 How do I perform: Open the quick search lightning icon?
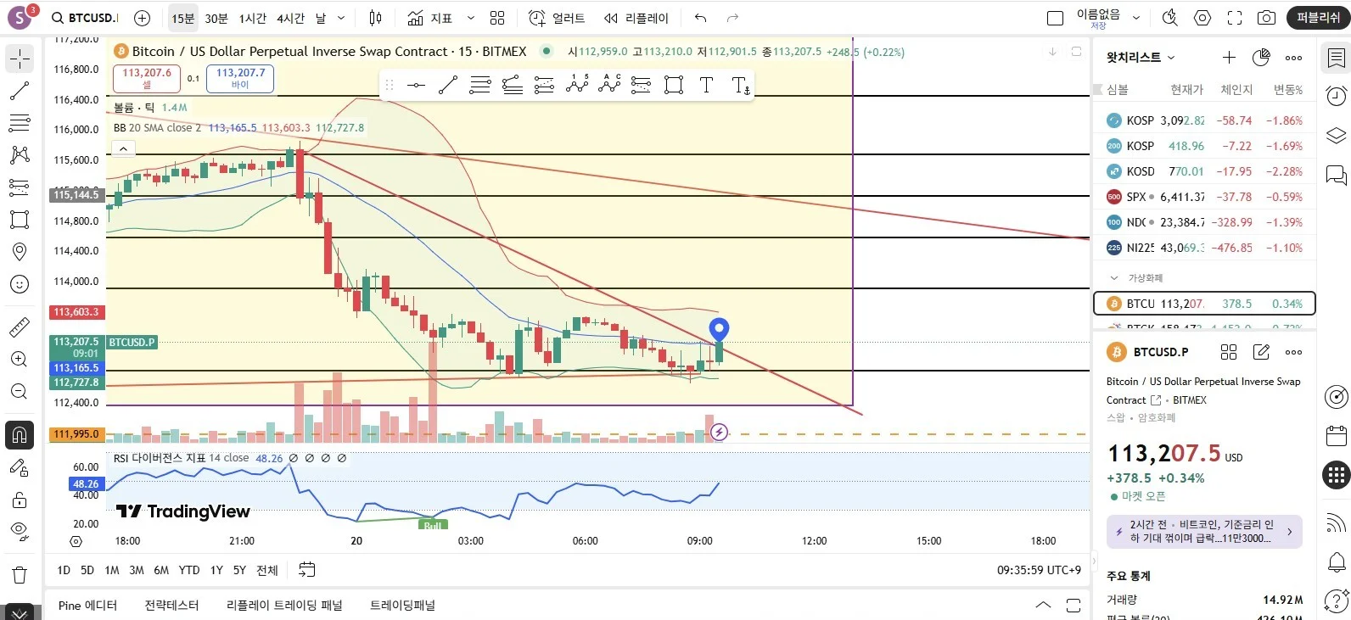pos(1170,18)
